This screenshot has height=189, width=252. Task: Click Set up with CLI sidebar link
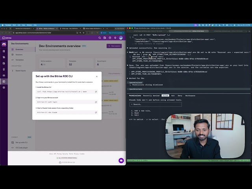pos(22,143)
